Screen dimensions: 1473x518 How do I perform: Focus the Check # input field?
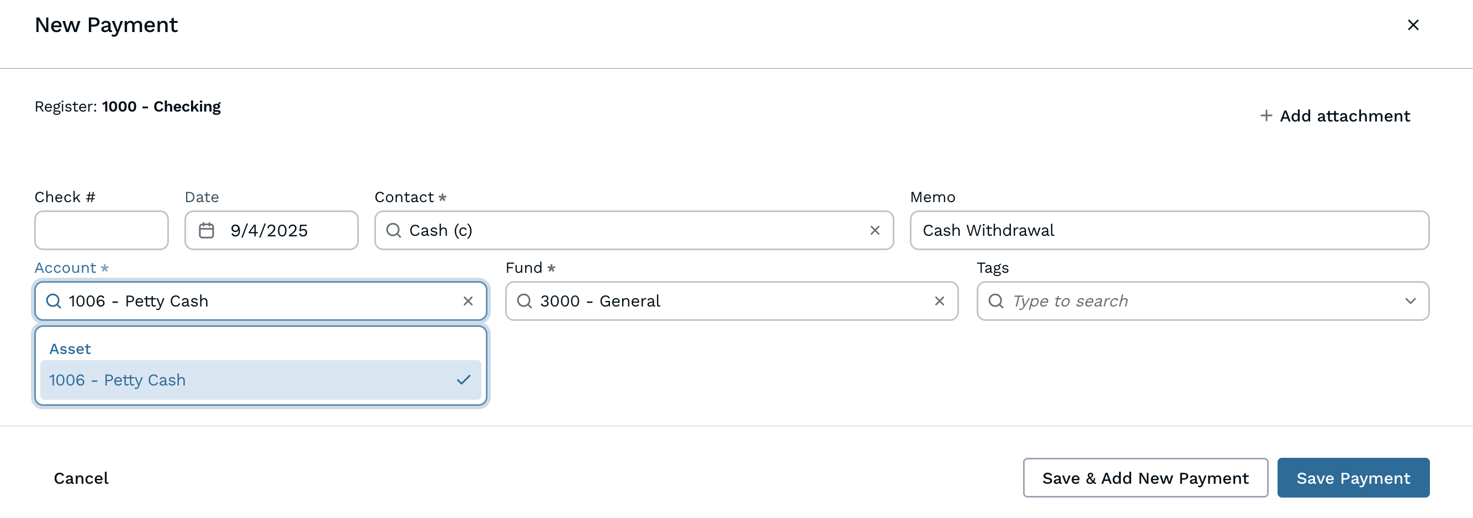(101, 230)
